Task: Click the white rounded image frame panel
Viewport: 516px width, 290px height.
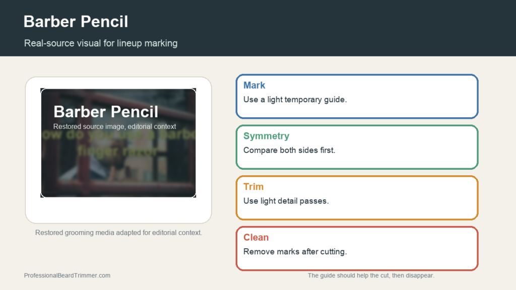Action: [118, 150]
